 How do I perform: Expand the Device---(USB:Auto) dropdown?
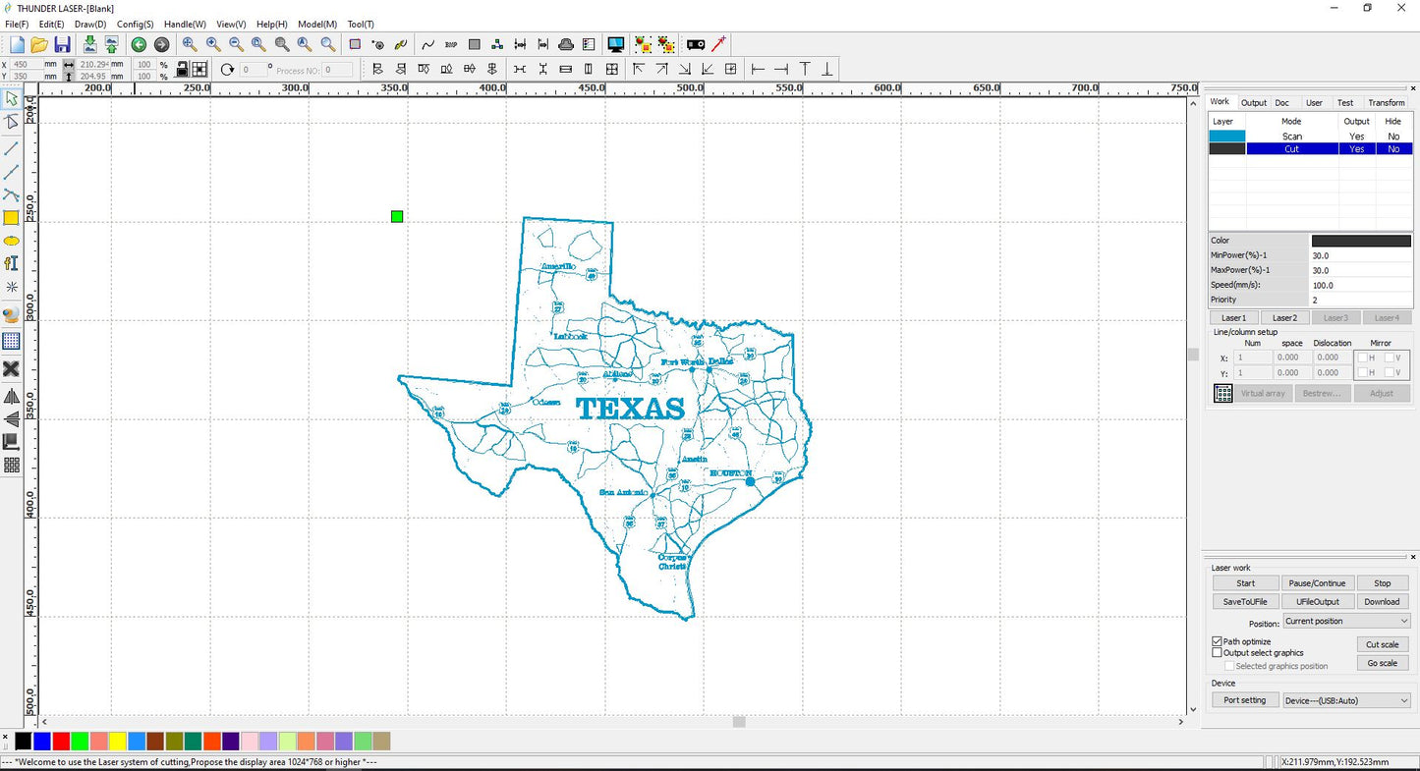pos(1345,699)
